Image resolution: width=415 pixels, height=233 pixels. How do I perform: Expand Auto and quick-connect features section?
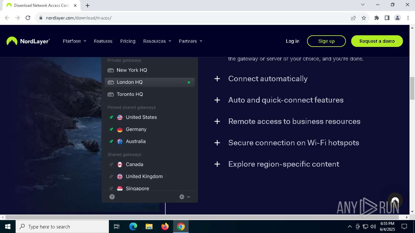pos(279,100)
